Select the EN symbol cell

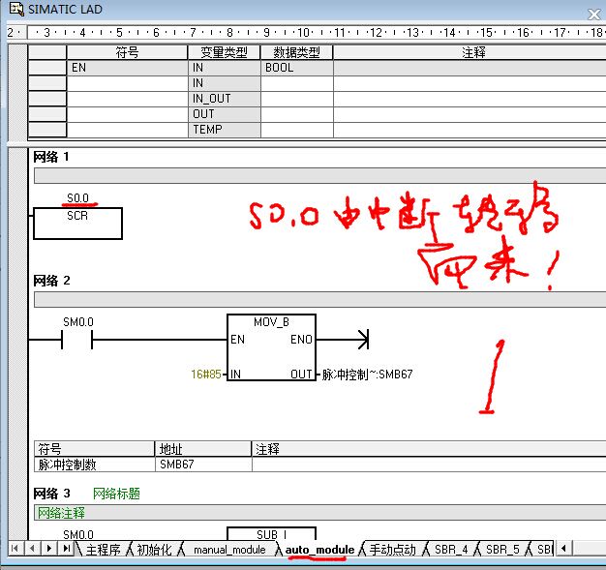pyautogui.click(x=127, y=68)
